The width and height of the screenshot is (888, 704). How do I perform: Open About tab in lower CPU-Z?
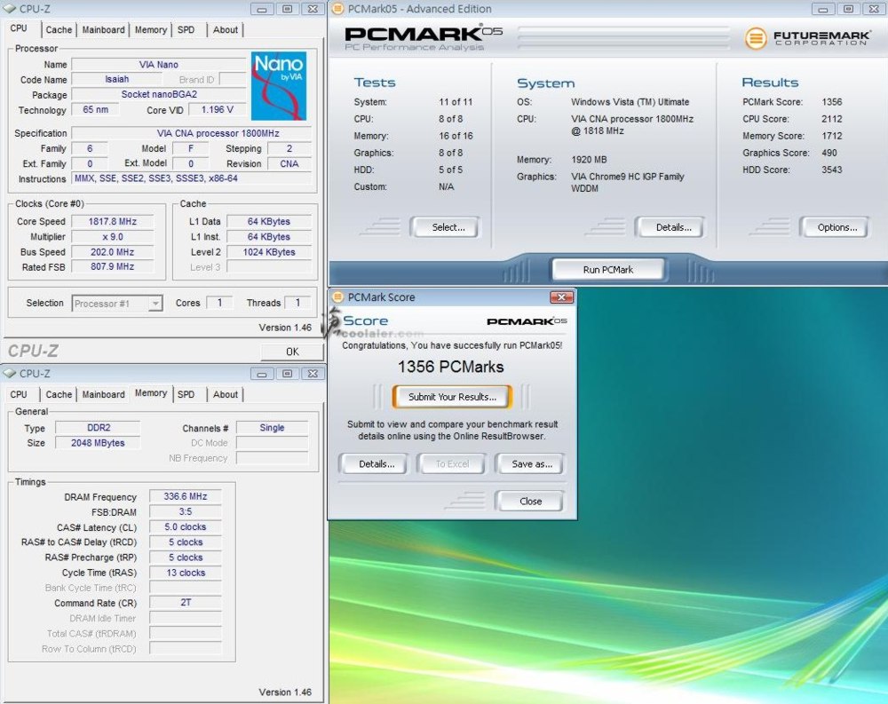coord(226,395)
